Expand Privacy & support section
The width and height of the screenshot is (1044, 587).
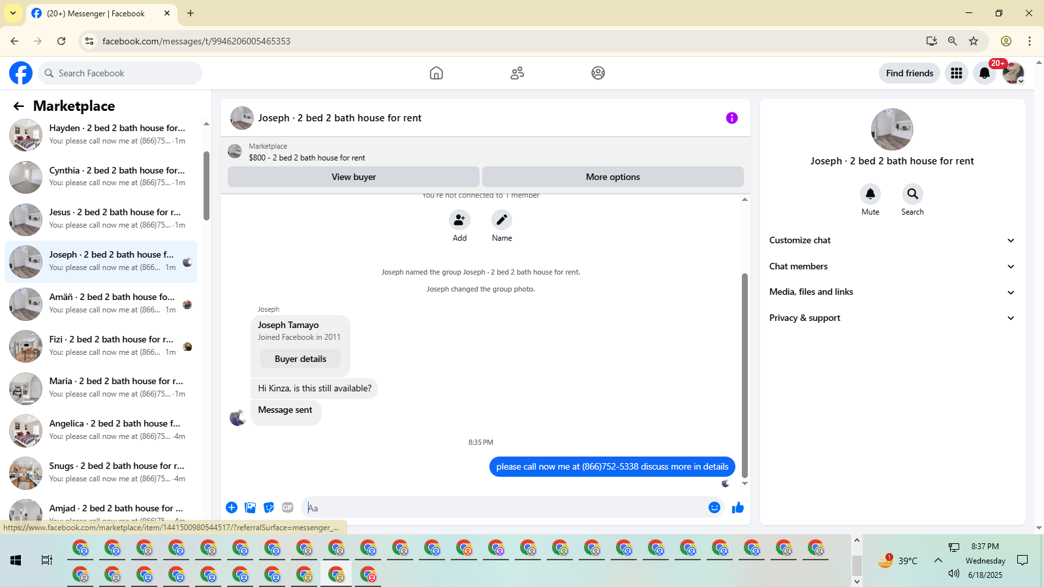tap(892, 318)
